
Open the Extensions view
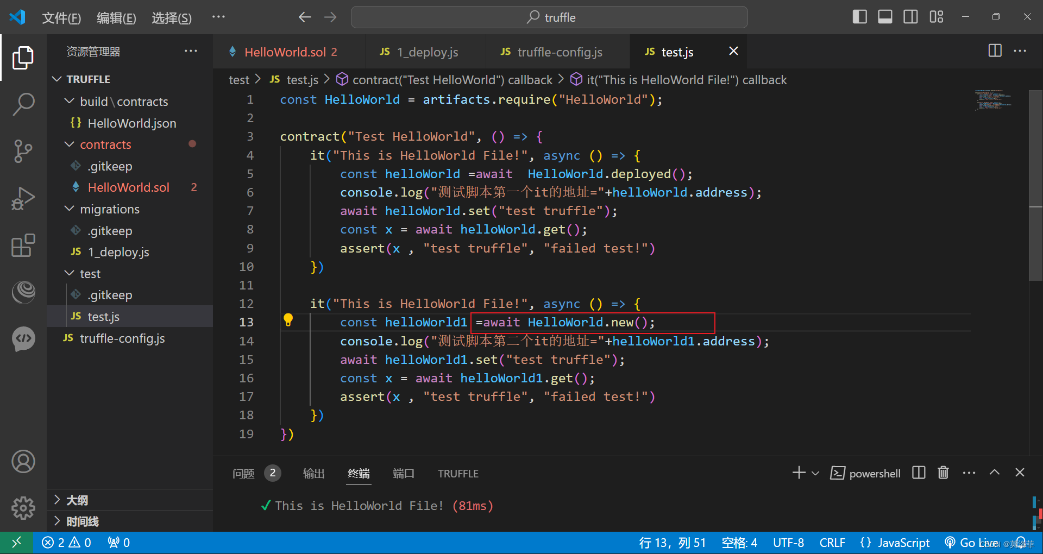23,245
